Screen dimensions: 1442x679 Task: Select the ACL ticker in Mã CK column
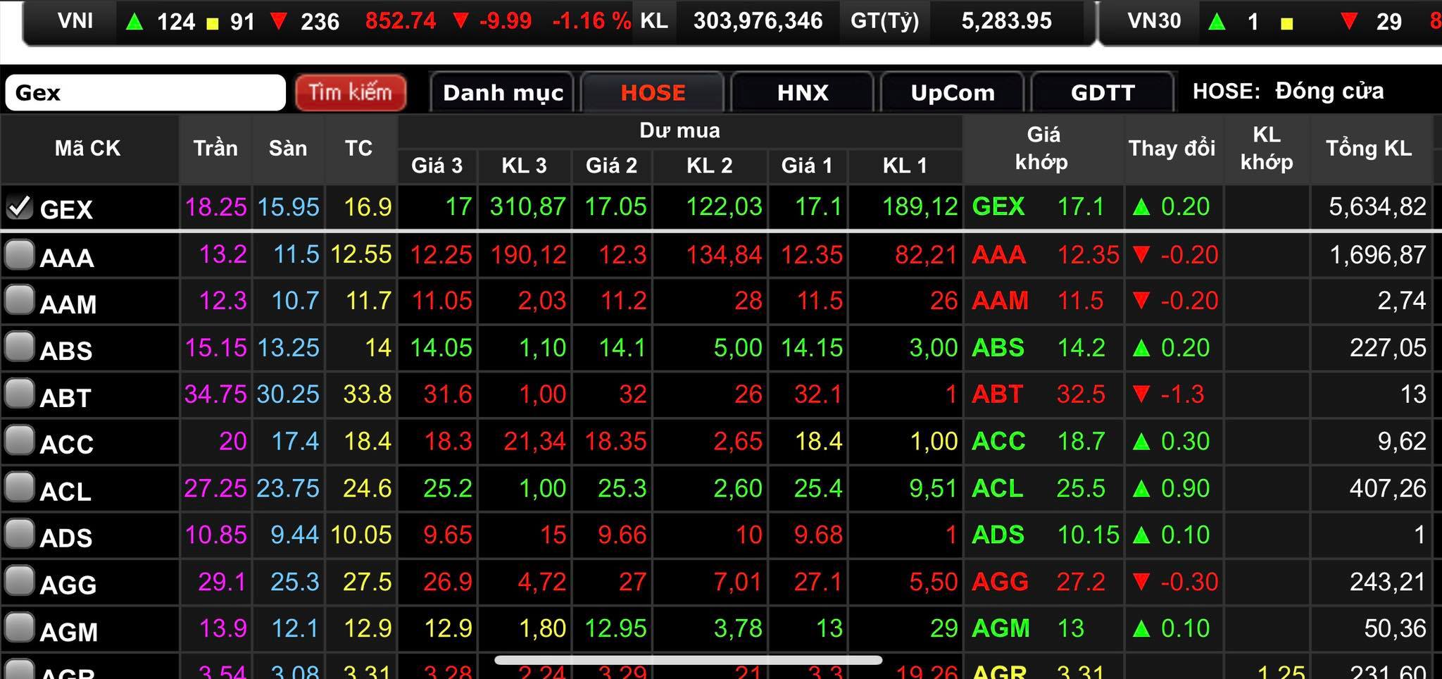click(65, 492)
